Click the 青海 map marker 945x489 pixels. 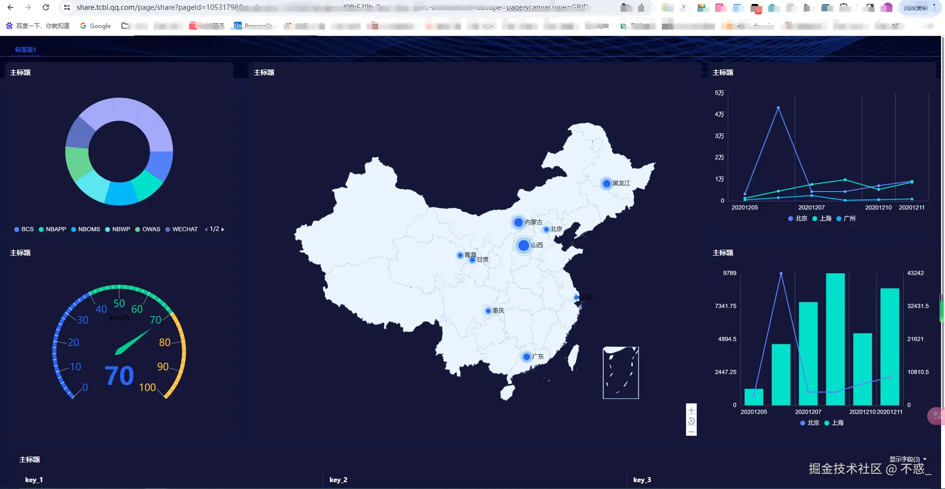460,255
